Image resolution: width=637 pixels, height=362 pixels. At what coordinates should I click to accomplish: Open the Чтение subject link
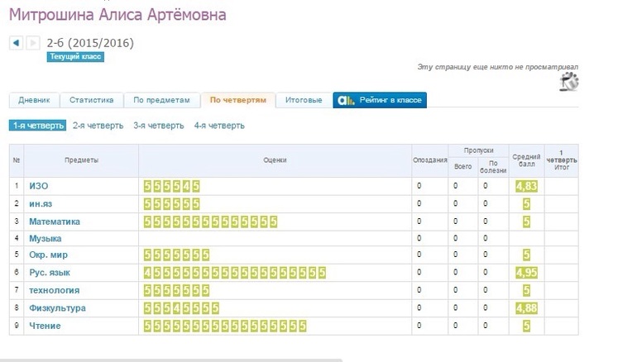click(45, 326)
